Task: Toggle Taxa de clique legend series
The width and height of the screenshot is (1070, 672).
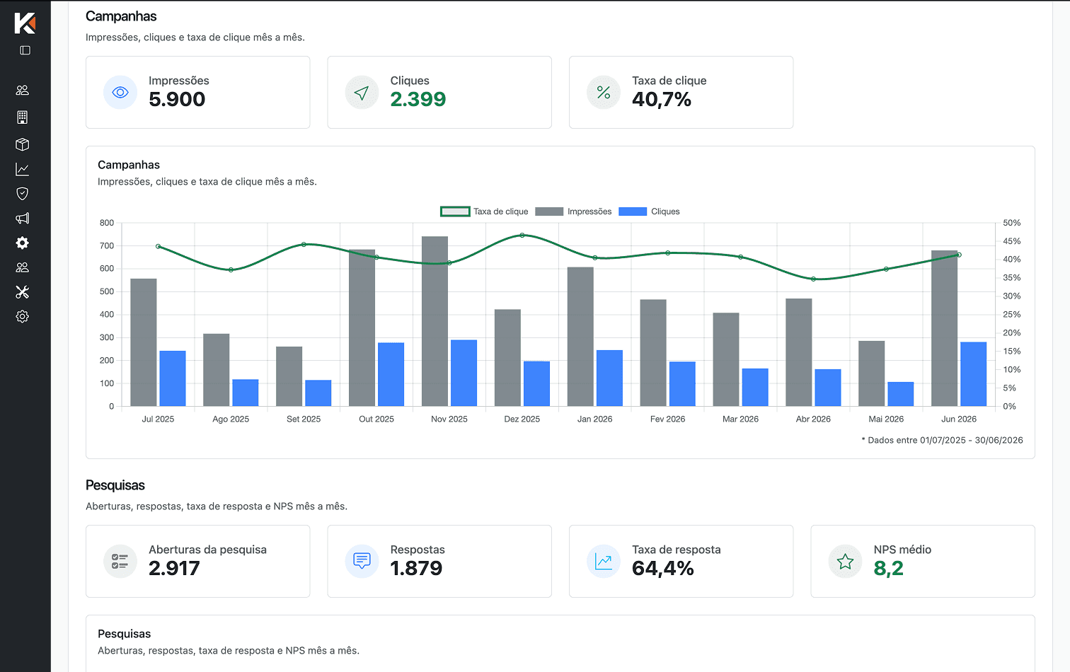Action: click(x=484, y=212)
